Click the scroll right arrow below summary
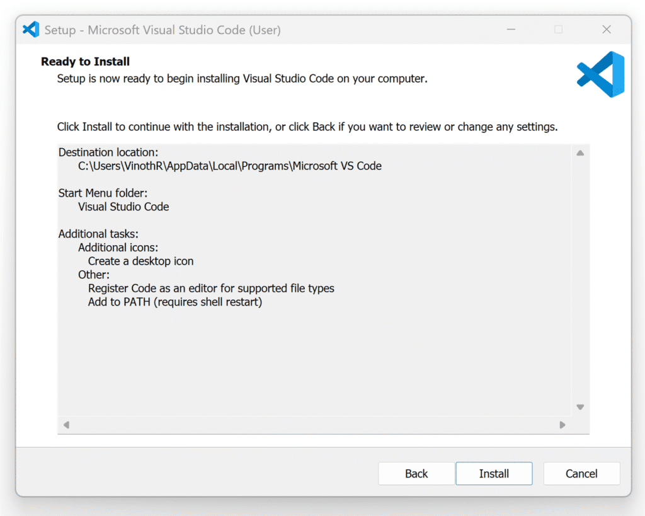 (562, 425)
